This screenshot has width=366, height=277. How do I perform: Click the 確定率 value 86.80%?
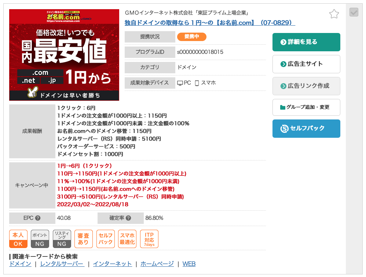154,218
